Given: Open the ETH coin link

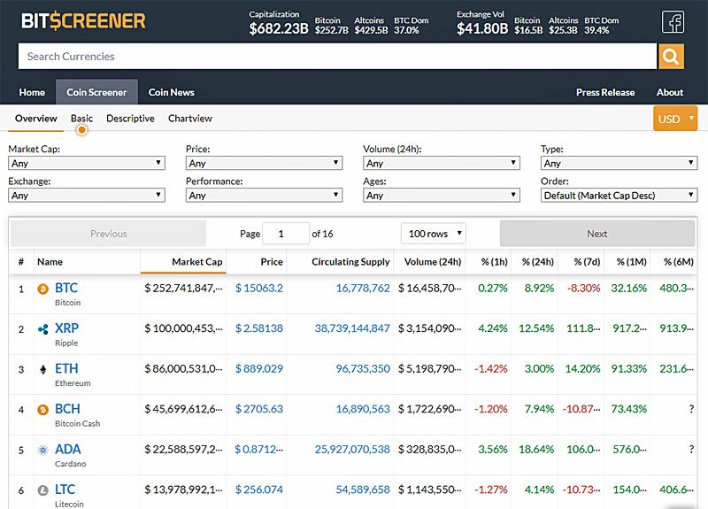Looking at the screenshot, I should (66, 368).
